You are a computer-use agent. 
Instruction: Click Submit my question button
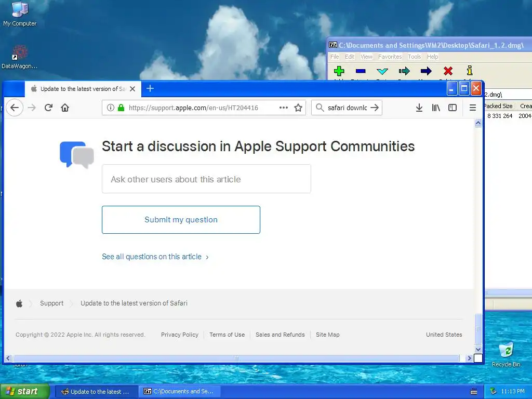(181, 220)
